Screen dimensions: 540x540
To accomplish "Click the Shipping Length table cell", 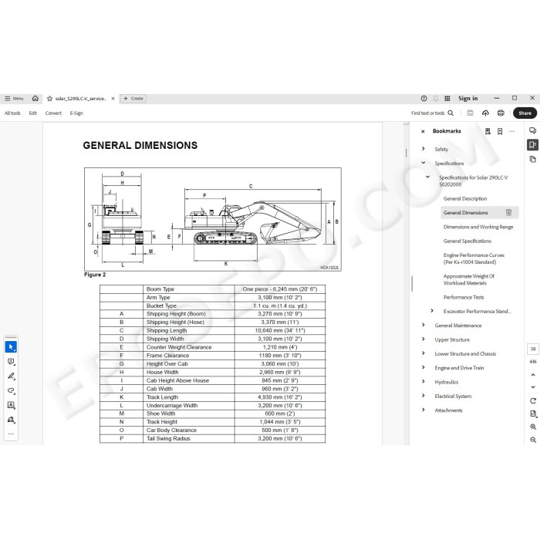I will pyautogui.click(x=189, y=330).
